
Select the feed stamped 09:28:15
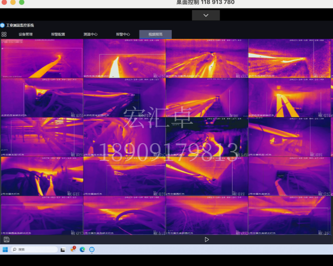pos(124,98)
